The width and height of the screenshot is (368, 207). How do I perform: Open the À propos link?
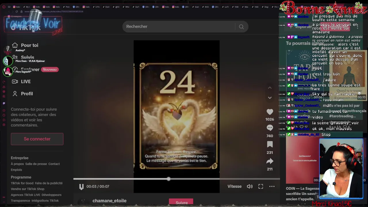pyautogui.click(x=17, y=164)
